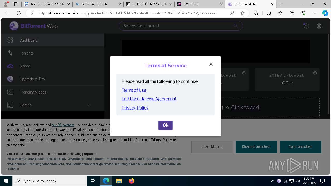
Task: Click the browser address bar
Action: tap(127, 13)
